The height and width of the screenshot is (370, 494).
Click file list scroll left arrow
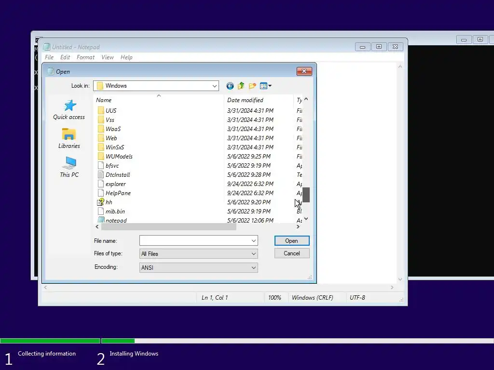tap(97, 226)
